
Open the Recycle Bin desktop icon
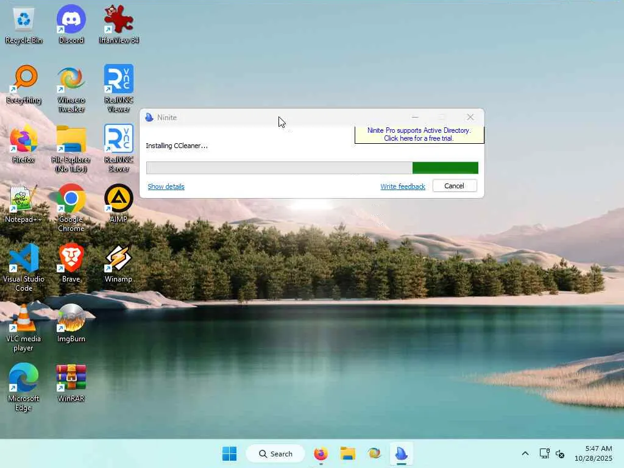coord(24,24)
